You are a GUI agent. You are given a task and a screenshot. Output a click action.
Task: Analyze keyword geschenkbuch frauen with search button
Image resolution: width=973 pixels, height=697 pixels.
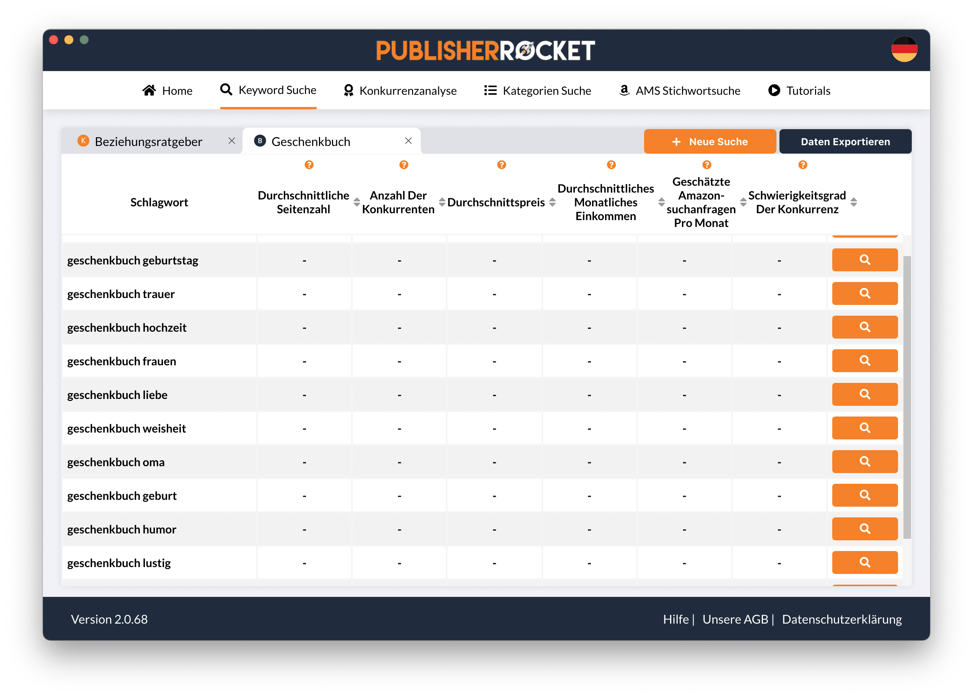pyautogui.click(x=864, y=361)
